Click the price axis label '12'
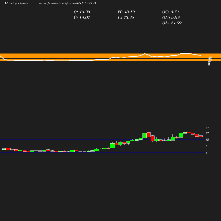 pyautogui.click(x=207, y=140)
